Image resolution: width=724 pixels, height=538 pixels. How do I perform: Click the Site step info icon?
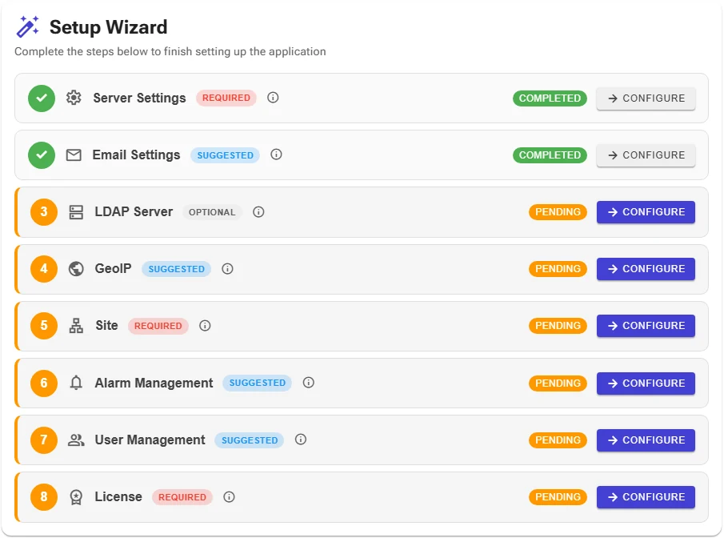[x=205, y=325]
